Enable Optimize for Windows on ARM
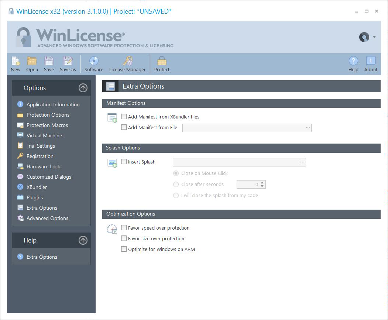 tap(124, 249)
